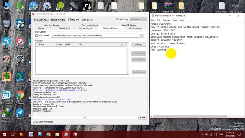This screenshot has height=138, width=245.
Task: Open the UMT Support desktop icon
Action: pyautogui.click(x=7, y=44)
